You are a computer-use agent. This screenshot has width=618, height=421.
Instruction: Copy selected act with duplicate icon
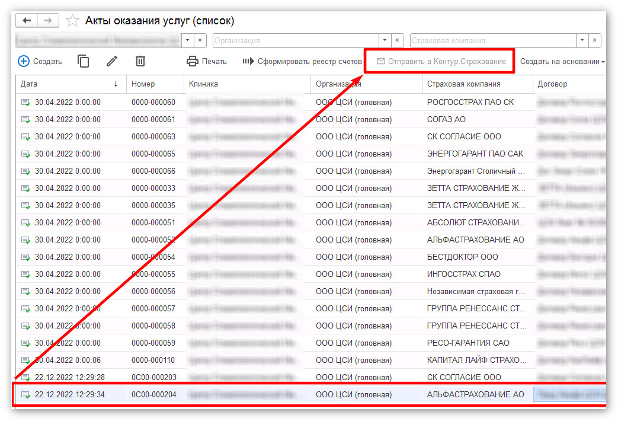pyautogui.click(x=83, y=61)
